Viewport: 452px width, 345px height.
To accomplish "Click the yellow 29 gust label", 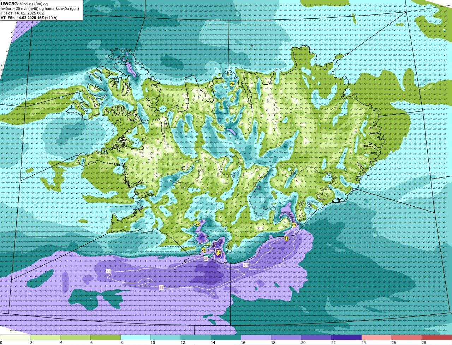I will coord(294,225).
